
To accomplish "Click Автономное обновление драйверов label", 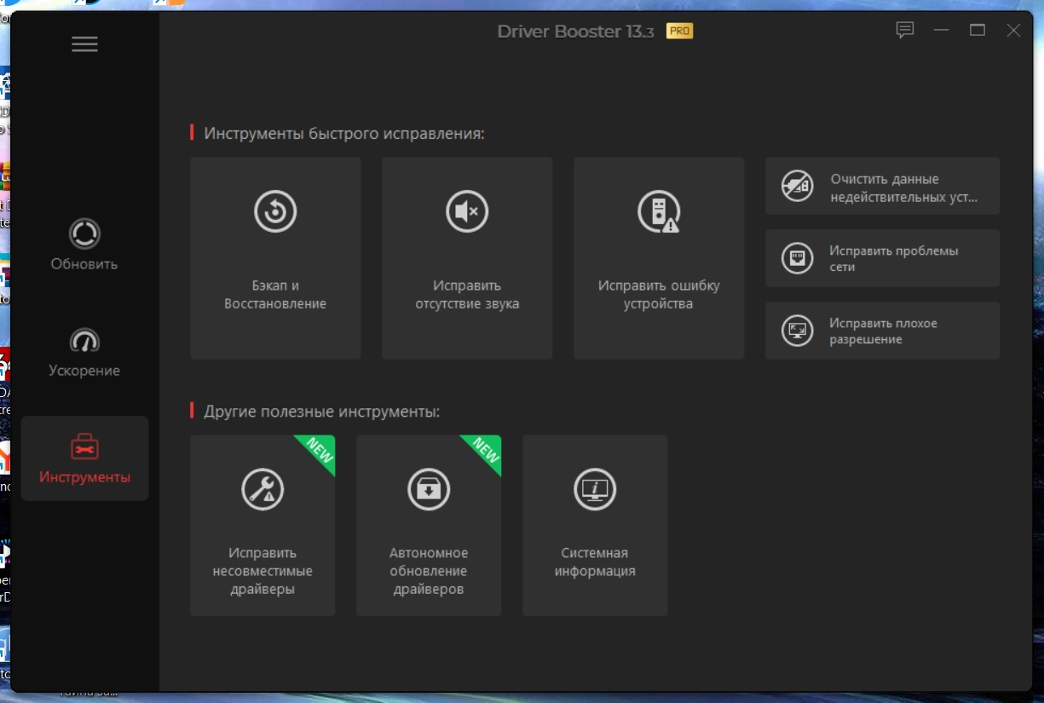I will [429, 571].
